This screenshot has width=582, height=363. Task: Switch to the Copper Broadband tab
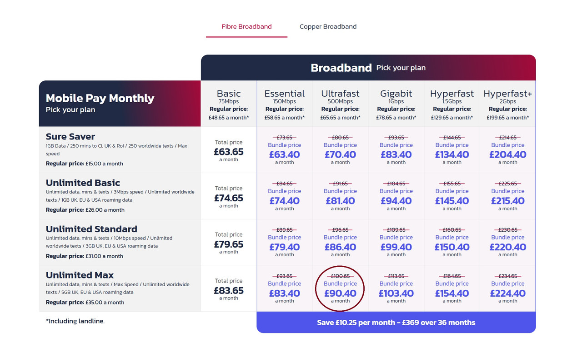click(x=328, y=26)
